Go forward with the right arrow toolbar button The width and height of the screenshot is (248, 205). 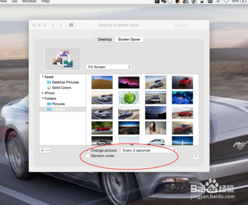click(61, 25)
